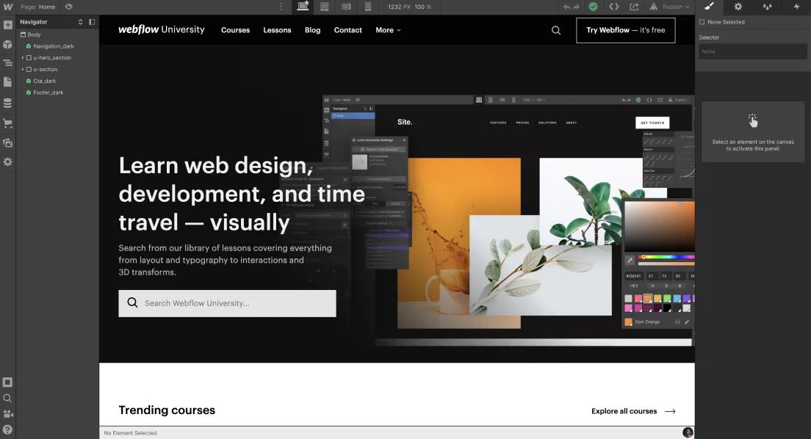Open the Search magnifier in left sidebar
Screen dimensions: 811x439
tap(8, 398)
